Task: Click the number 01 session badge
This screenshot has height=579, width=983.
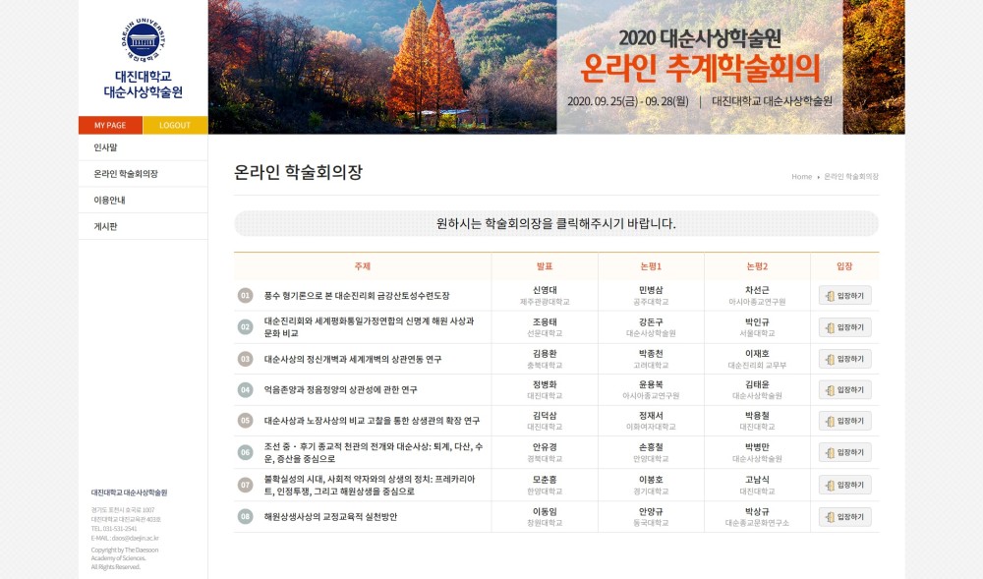Action: (x=246, y=296)
